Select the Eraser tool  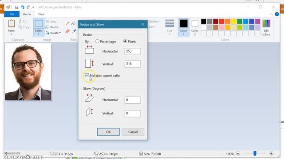67,31
